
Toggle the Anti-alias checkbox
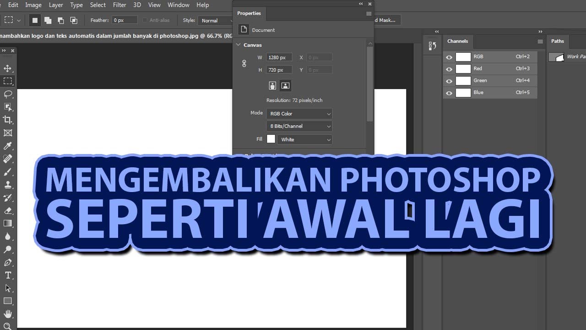[145, 20]
